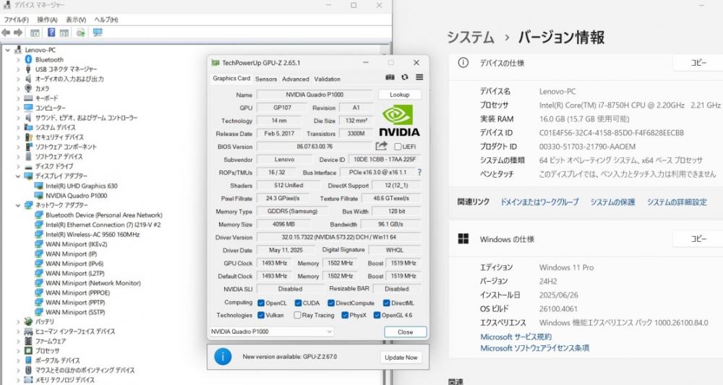Select the Bluetooth device category icon

[28, 59]
